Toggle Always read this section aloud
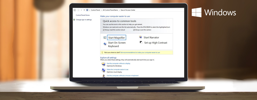 click(104, 30)
